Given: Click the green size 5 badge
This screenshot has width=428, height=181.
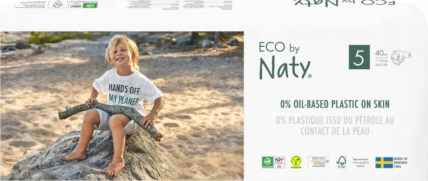Looking at the screenshot, I should [359, 57].
